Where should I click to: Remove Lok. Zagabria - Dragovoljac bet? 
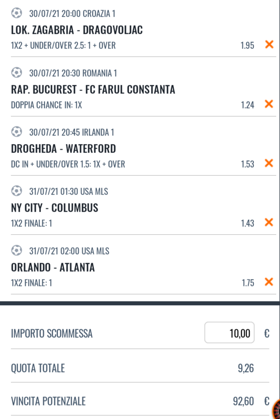[269, 44]
